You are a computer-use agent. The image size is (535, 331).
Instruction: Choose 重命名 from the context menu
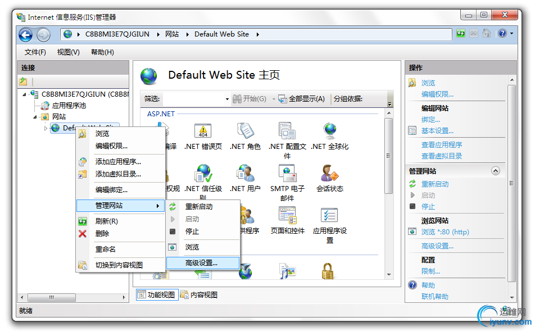[121, 250]
